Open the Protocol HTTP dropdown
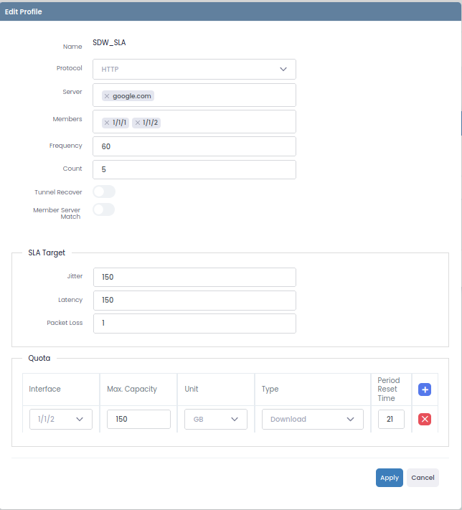The width and height of the screenshot is (462, 510). point(194,70)
